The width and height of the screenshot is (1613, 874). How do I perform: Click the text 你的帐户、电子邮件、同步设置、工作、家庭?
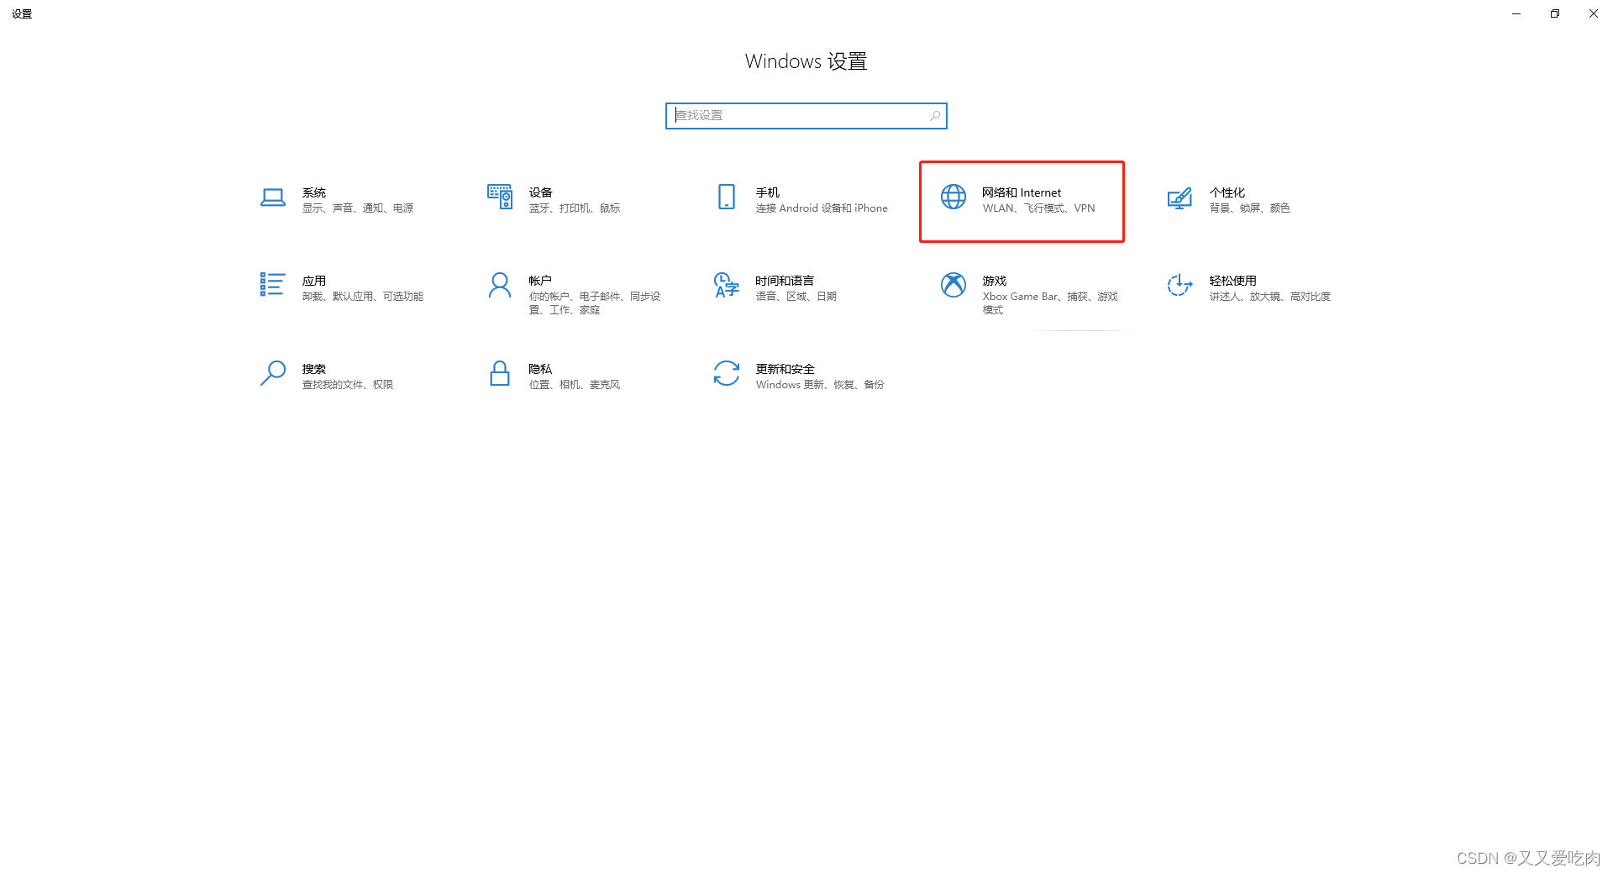(x=595, y=303)
